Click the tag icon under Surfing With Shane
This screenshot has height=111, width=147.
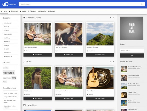click(87, 51)
